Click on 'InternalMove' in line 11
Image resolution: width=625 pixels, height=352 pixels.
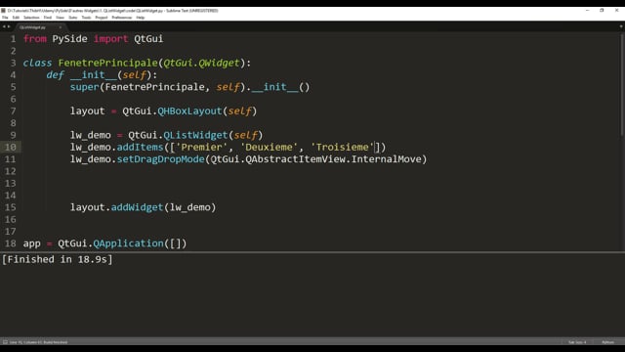(387, 159)
